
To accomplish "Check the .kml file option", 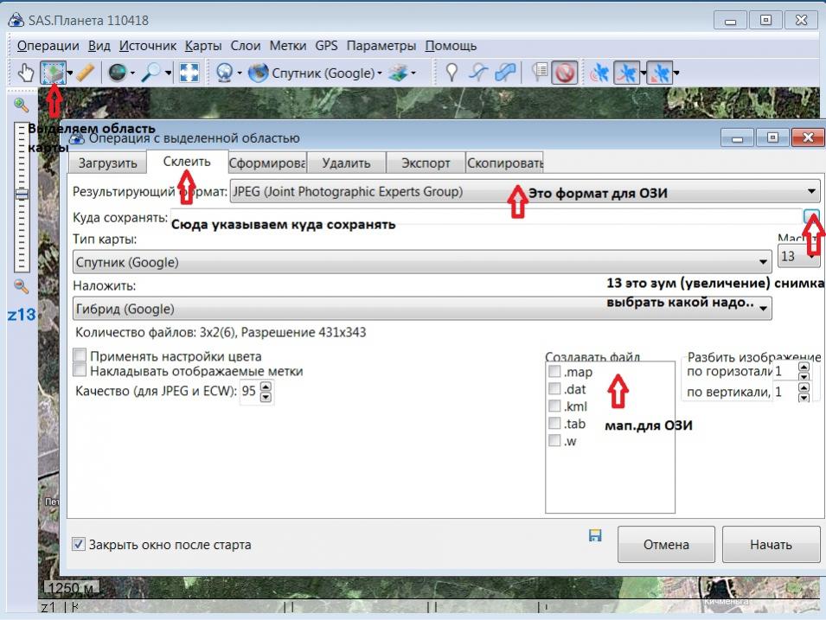I will pos(554,406).
